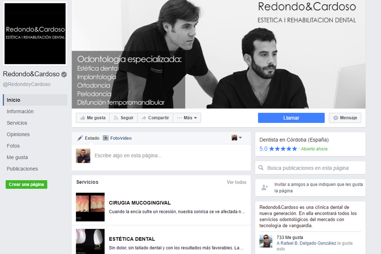Click the @RedondoyCardoso username
381x254 pixels.
27,84
